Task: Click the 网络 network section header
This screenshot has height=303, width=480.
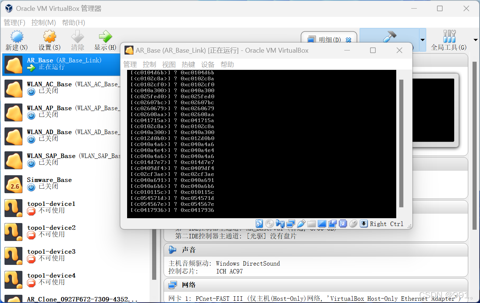Action: pyautogui.click(x=316, y=285)
